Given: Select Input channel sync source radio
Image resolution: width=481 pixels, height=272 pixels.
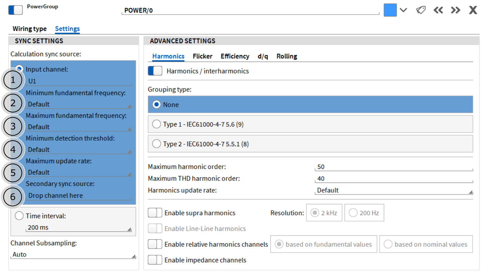Looking at the screenshot, I should pyautogui.click(x=19, y=69).
